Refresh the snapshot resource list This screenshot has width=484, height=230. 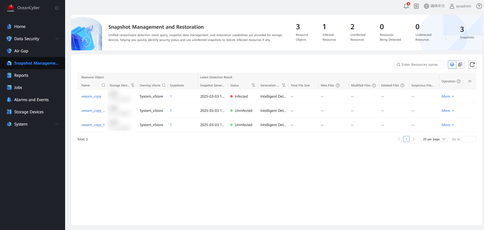(x=472, y=65)
